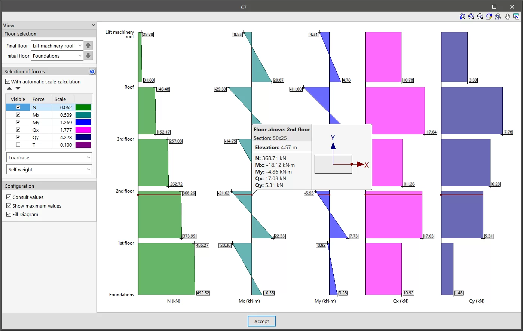The image size is (523, 331).
Task: Click the -25.33 moment value label
Action: click(221, 89)
